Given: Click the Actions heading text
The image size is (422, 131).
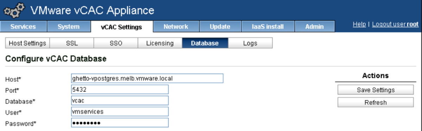Looking at the screenshot, I should pos(375,76).
